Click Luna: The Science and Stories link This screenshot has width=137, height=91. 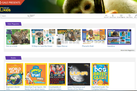(x=76, y=88)
